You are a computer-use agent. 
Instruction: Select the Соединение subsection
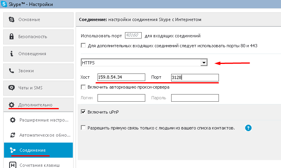pos(38,150)
